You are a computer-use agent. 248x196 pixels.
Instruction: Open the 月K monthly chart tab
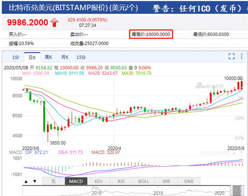pyautogui.click(x=64, y=57)
